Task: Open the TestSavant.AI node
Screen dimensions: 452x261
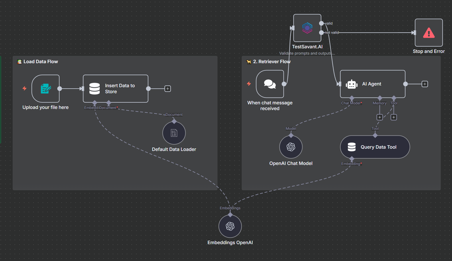Action: tap(307, 28)
